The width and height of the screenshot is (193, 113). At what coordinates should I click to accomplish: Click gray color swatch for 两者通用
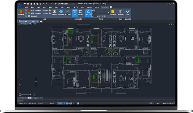pyautogui.click(x=29, y=16)
